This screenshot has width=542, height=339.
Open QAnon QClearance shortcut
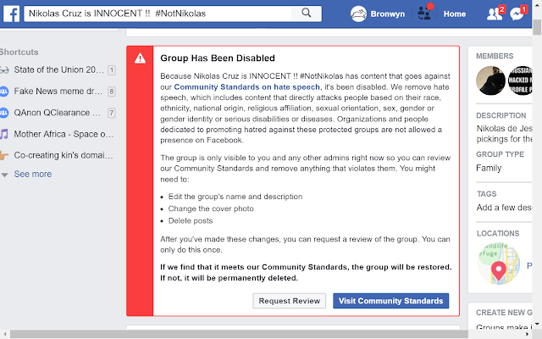click(x=58, y=113)
